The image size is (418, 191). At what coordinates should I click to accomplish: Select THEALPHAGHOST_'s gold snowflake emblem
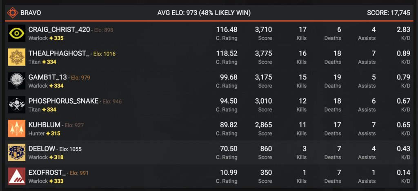coord(16,57)
